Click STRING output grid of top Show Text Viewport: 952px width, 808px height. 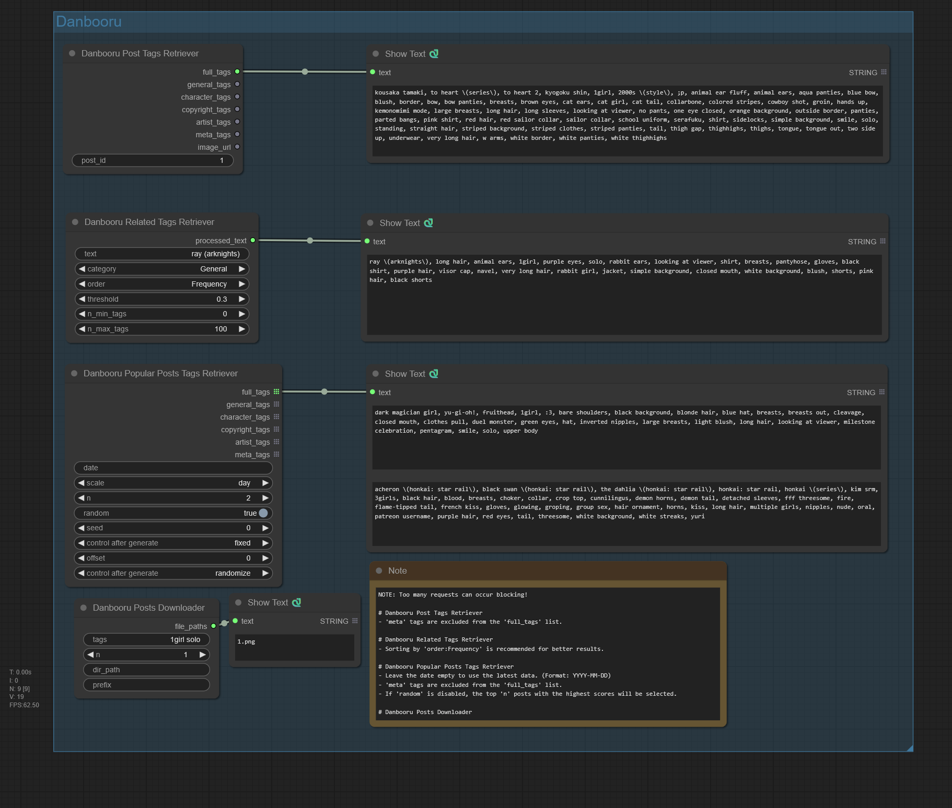point(884,72)
